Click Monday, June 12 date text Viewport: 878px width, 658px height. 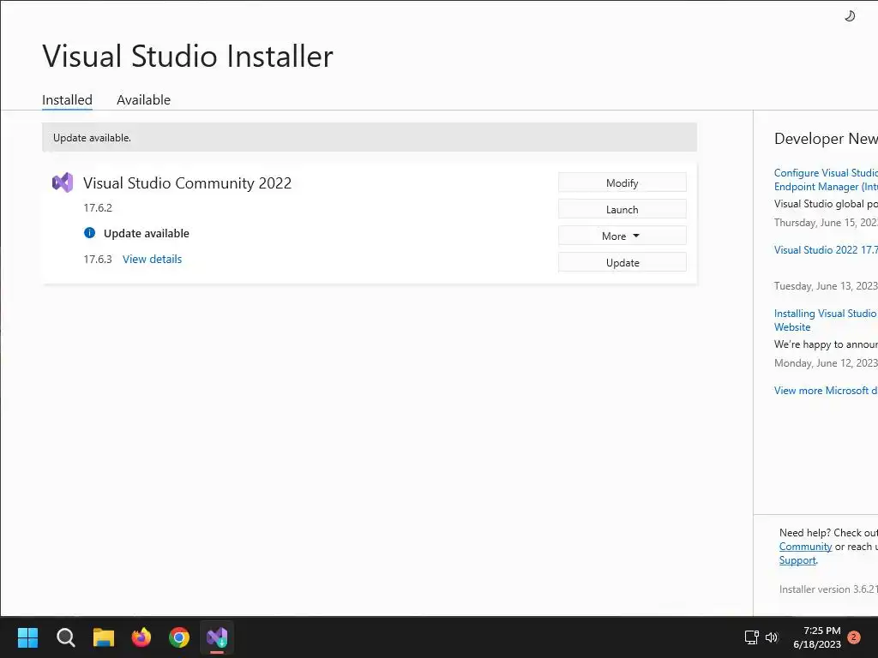pyautogui.click(x=826, y=363)
